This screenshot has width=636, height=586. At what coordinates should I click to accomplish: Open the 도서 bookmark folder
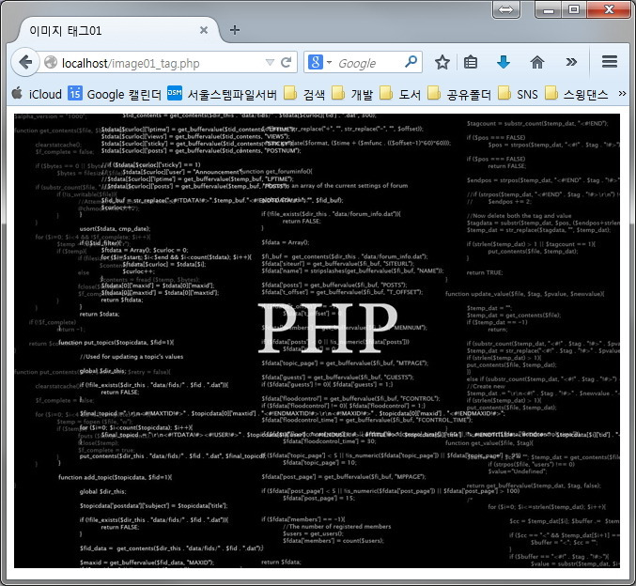click(x=400, y=94)
